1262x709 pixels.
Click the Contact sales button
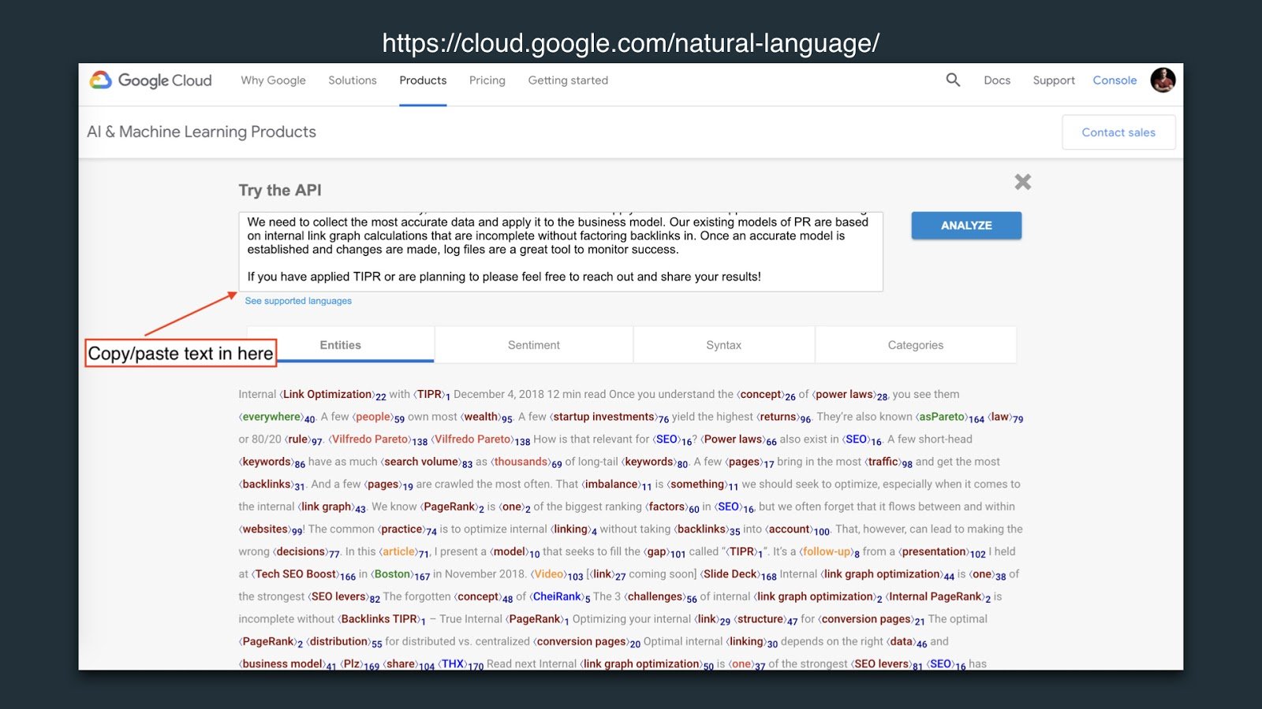[1118, 132]
